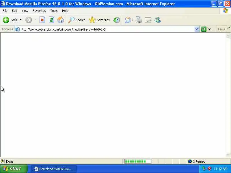The image size is (231, 173).
Task: Click the Internet zone globe icon
Action: click(190, 161)
